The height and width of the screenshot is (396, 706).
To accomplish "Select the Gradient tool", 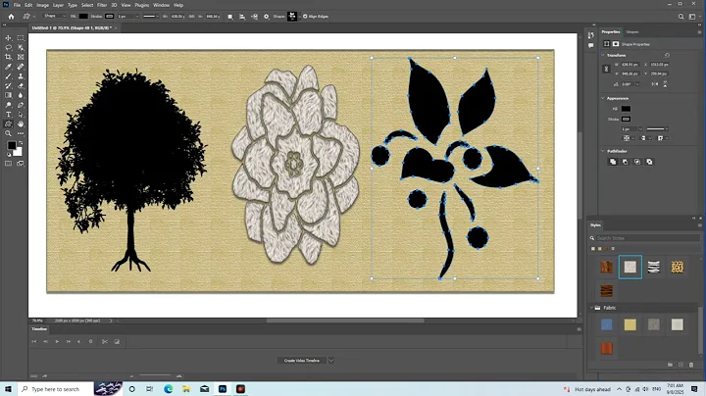I will click(8, 95).
